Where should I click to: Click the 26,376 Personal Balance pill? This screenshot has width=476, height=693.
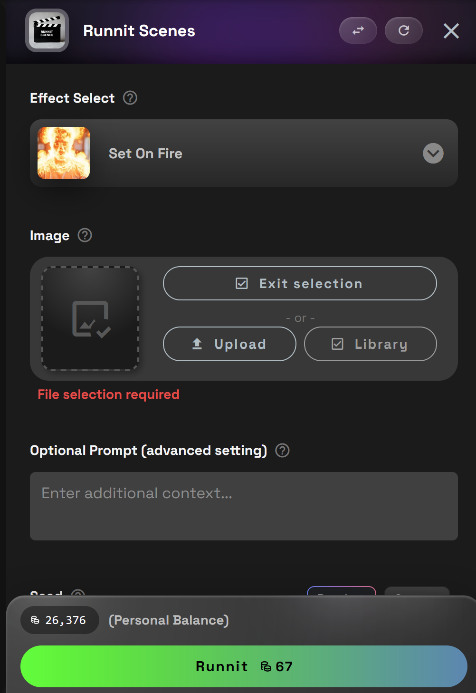[x=60, y=620]
